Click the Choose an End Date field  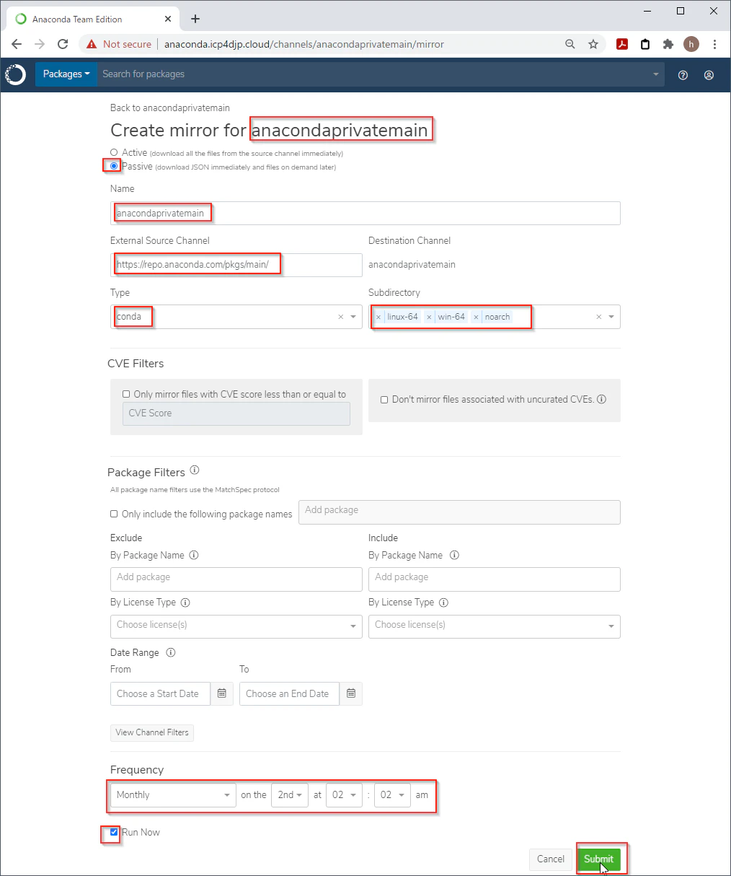point(289,693)
